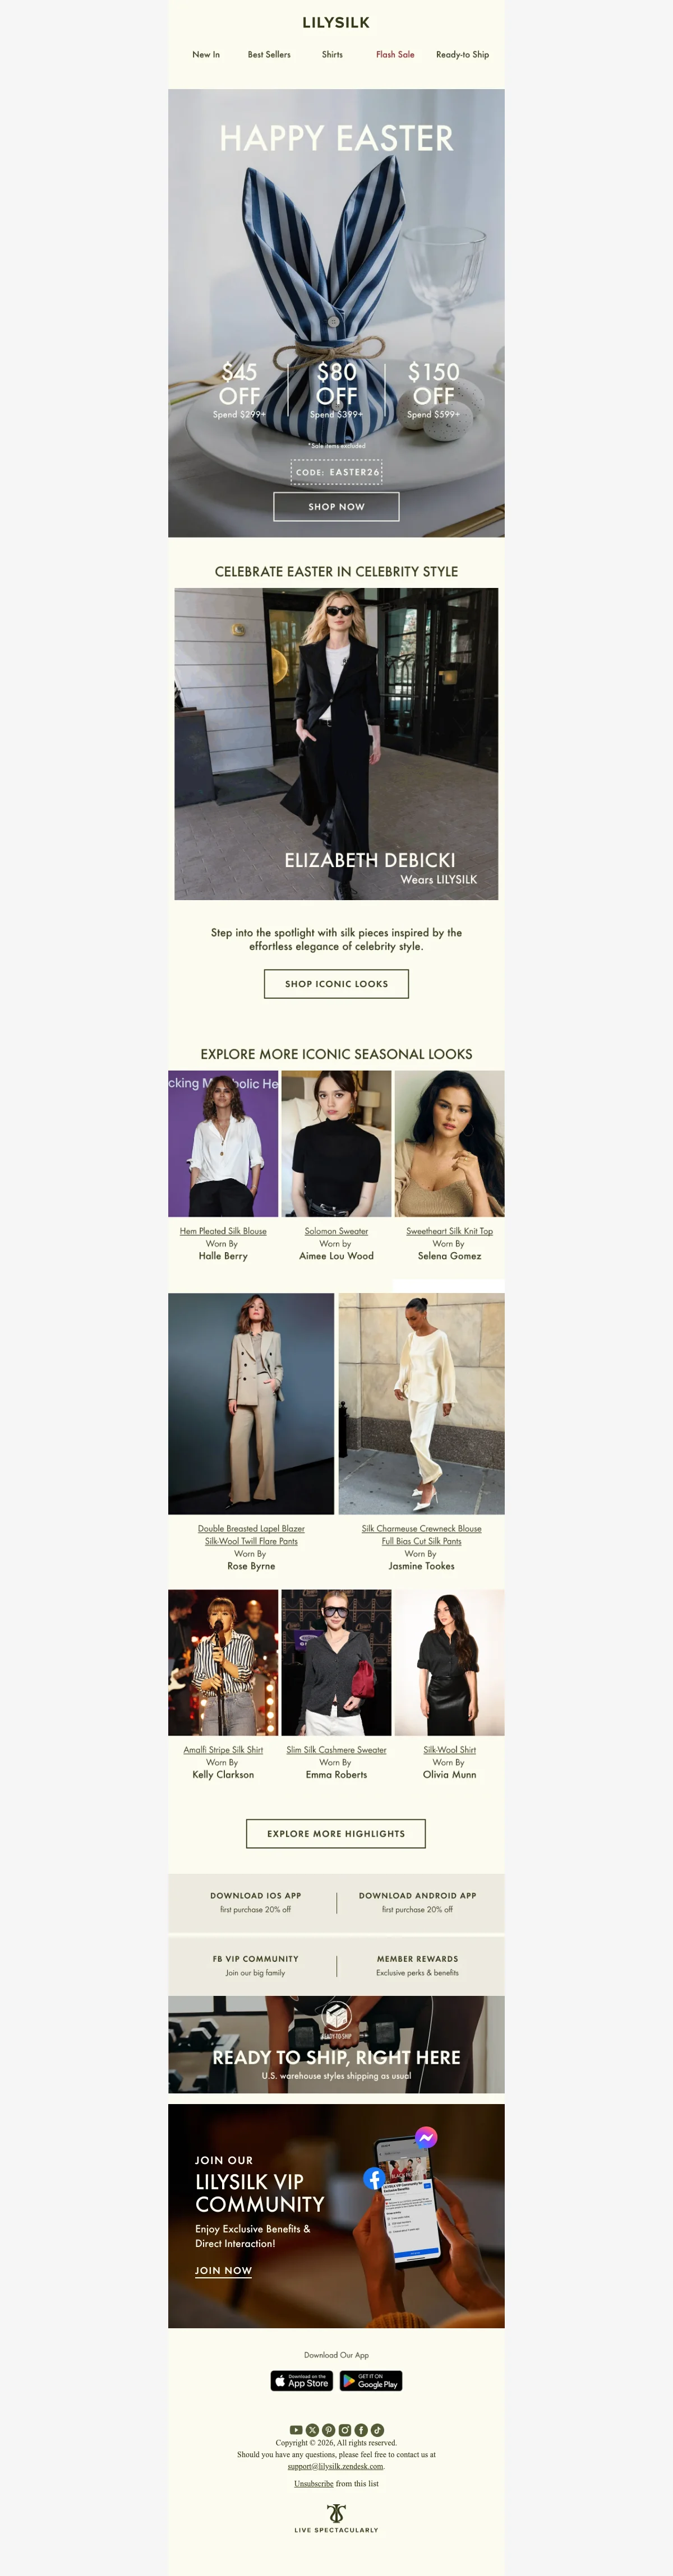Go to the New In menu item
Viewport: 673px width, 2576px height.
206,55
